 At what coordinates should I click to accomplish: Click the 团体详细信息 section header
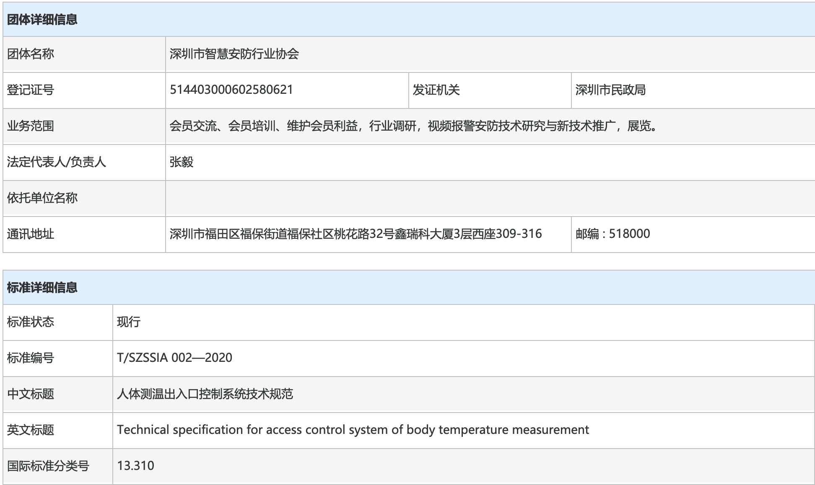42,20
